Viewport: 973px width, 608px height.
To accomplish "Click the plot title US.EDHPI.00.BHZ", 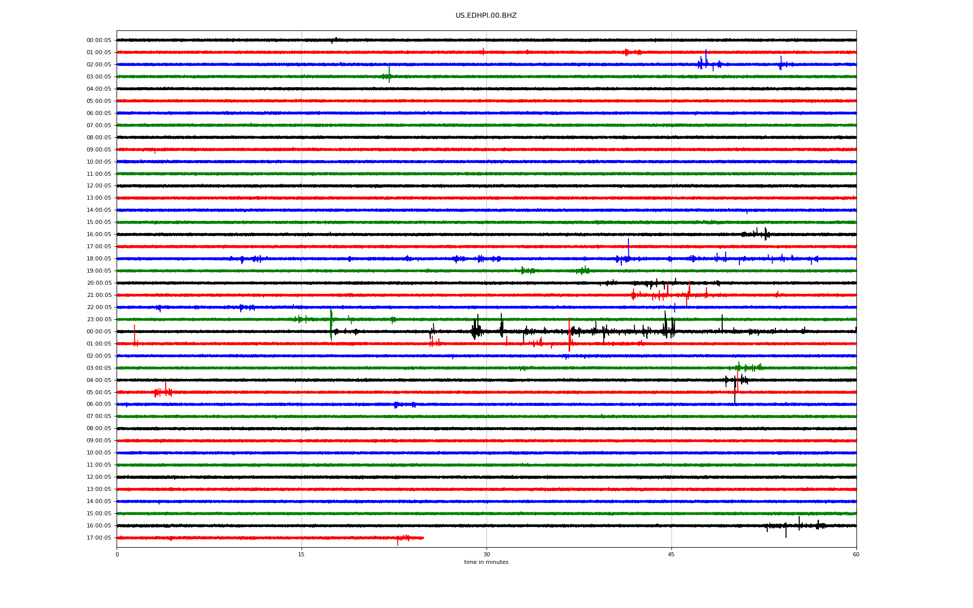I will coord(485,16).
